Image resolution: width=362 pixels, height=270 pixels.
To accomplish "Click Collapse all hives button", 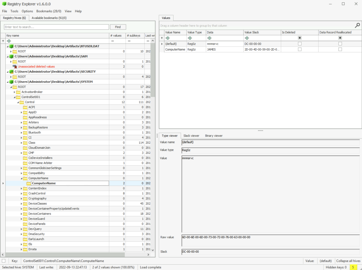I will (348, 261).
